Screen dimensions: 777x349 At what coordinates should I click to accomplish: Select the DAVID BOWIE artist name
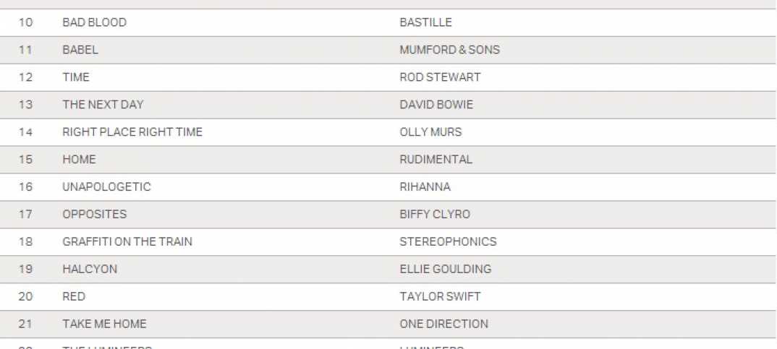(436, 105)
